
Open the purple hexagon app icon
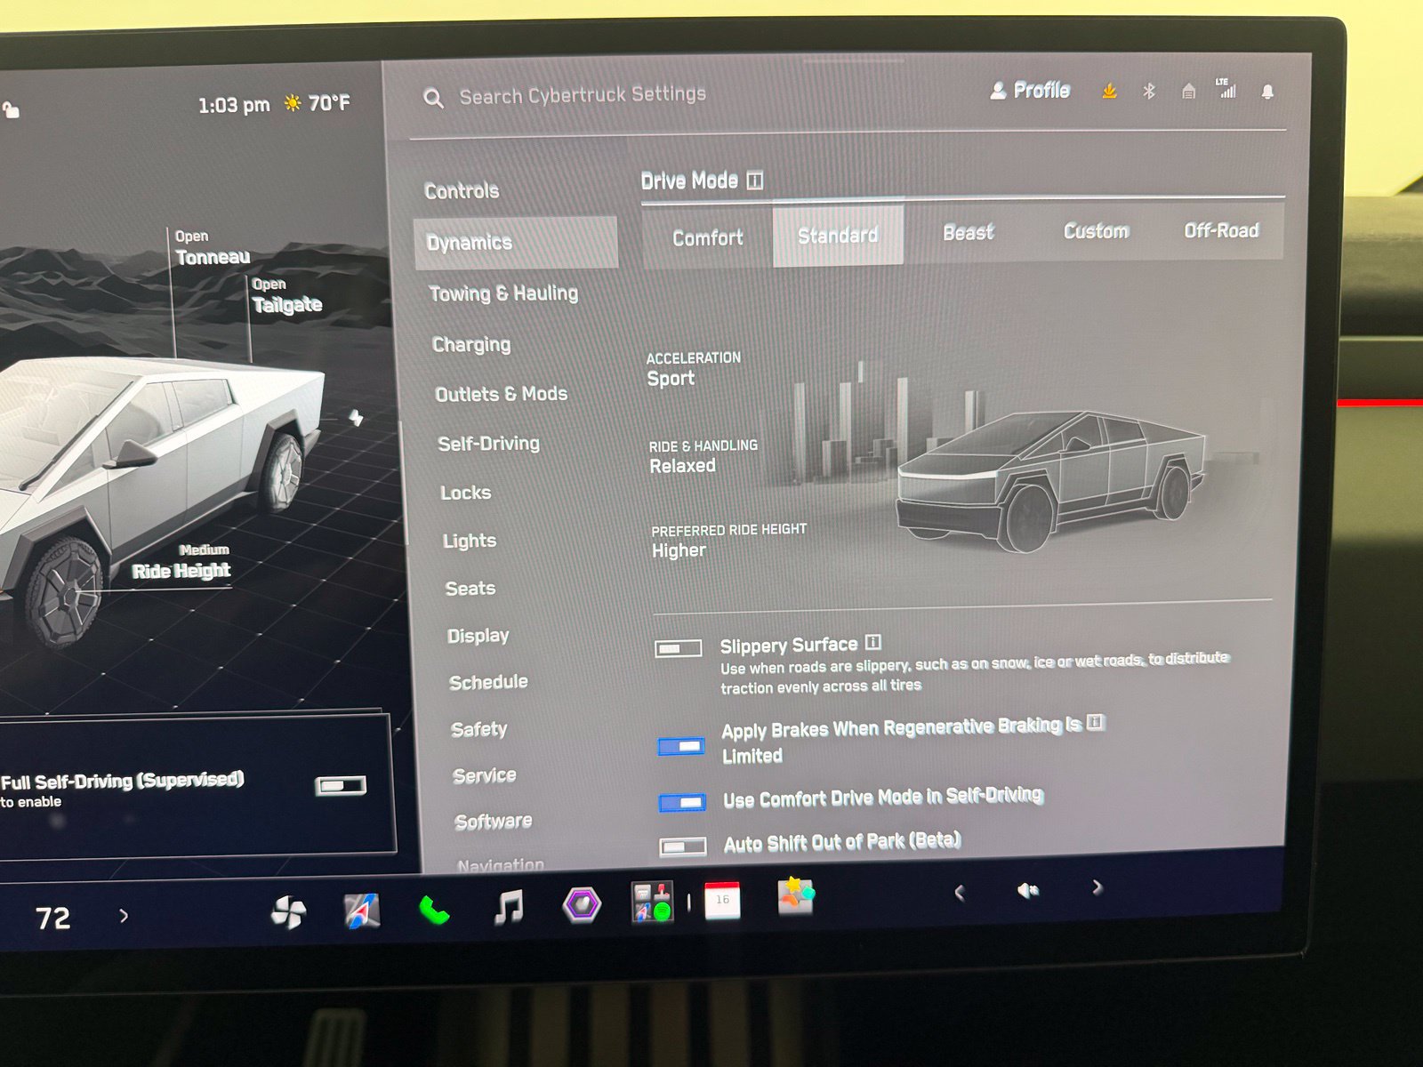582,905
